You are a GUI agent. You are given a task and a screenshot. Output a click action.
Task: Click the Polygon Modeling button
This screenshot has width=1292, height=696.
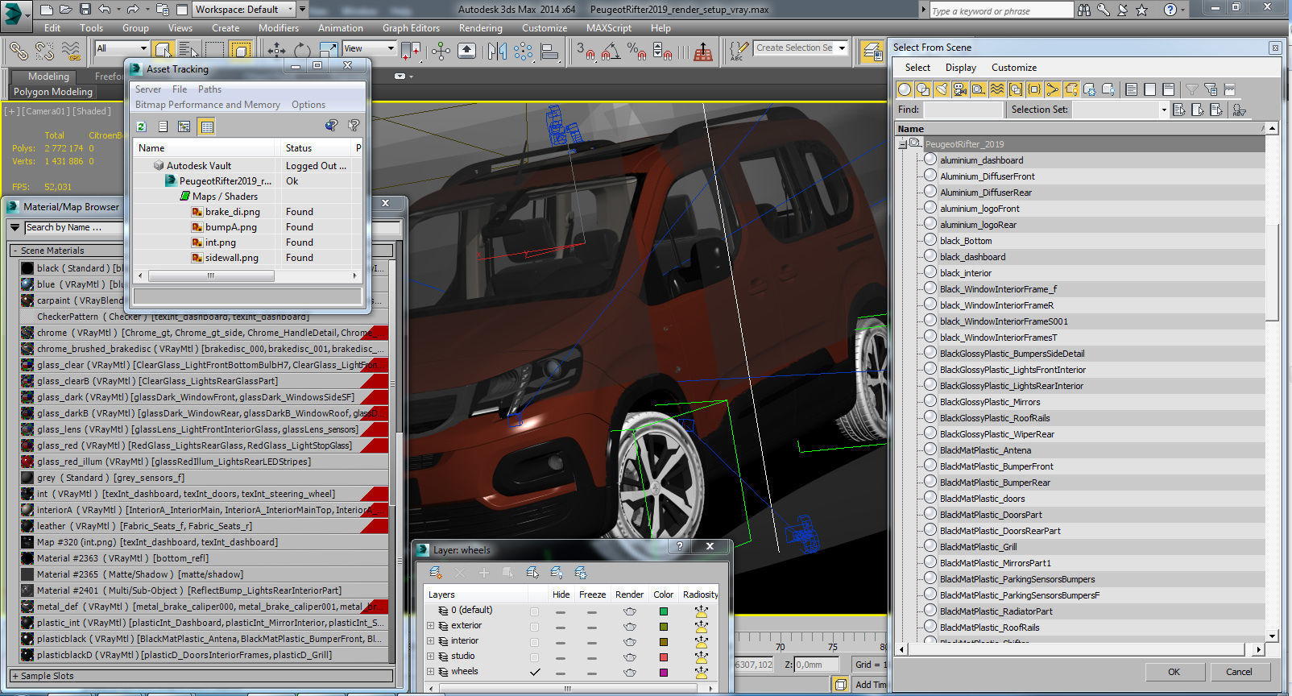click(x=53, y=92)
